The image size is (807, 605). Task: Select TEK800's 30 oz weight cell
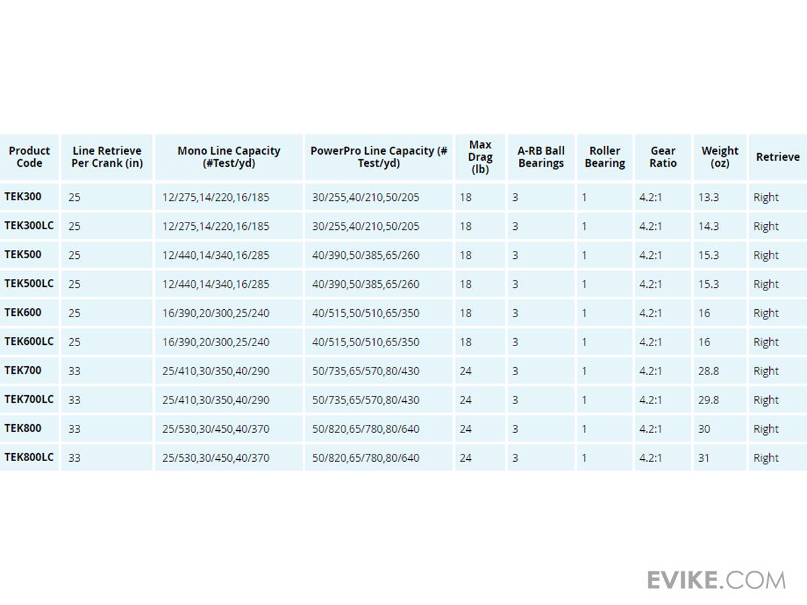(704, 429)
